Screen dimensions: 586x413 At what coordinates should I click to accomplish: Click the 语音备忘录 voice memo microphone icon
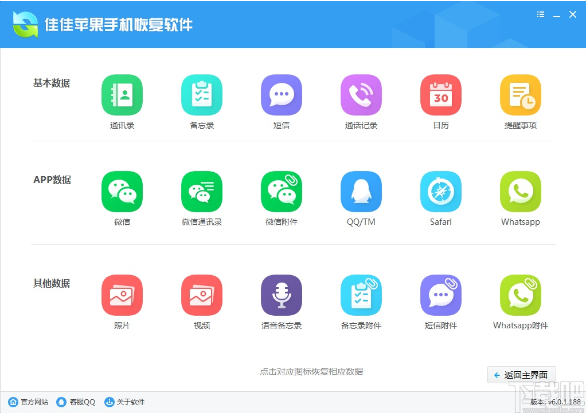click(x=282, y=295)
